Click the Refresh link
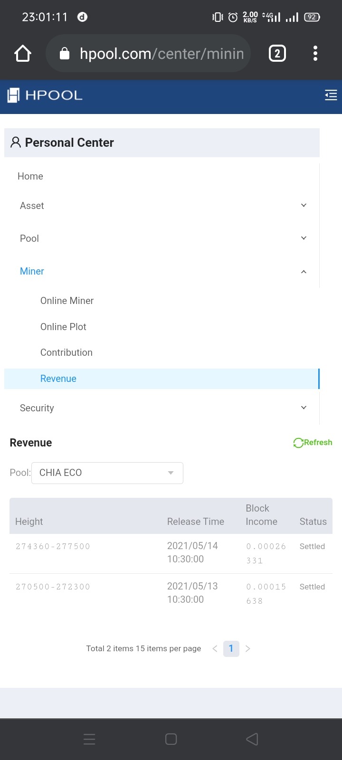 coord(318,442)
